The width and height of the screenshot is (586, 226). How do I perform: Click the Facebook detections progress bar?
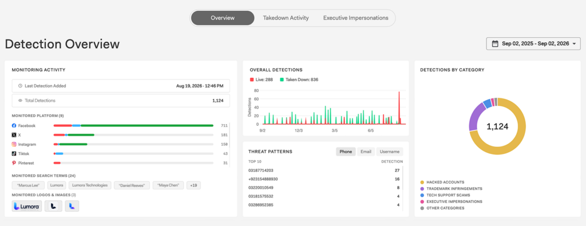click(x=133, y=125)
